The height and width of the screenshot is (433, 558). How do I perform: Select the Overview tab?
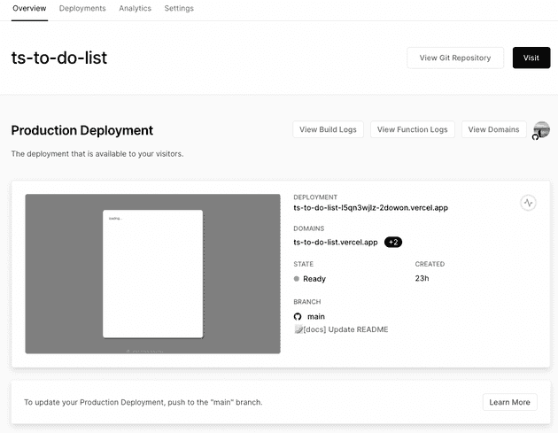pyautogui.click(x=29, y=9)
